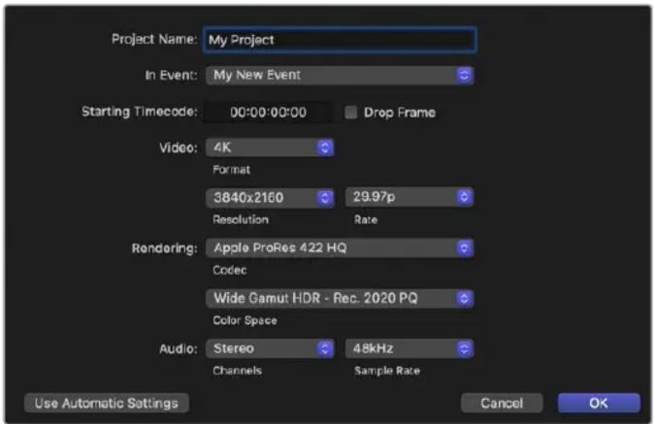The image size is (654, 424).
Task: Open the Video Format 4K dropdown
Action: click(270, 147)
